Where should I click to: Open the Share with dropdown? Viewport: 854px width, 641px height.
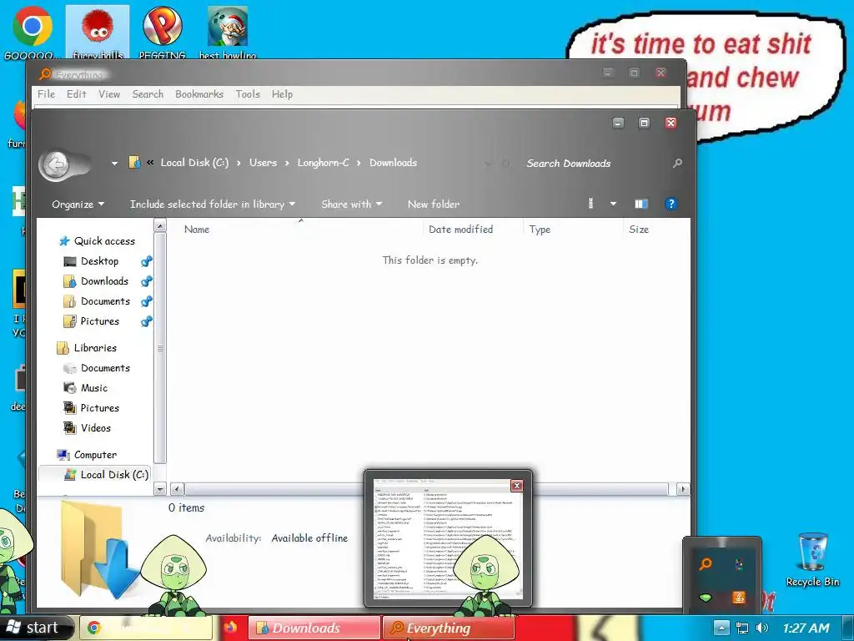(x=351, y=204)
